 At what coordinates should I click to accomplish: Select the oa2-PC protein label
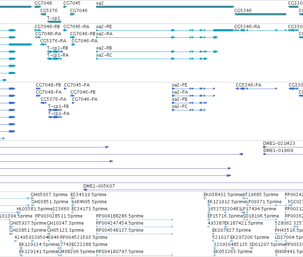(180, 106)
